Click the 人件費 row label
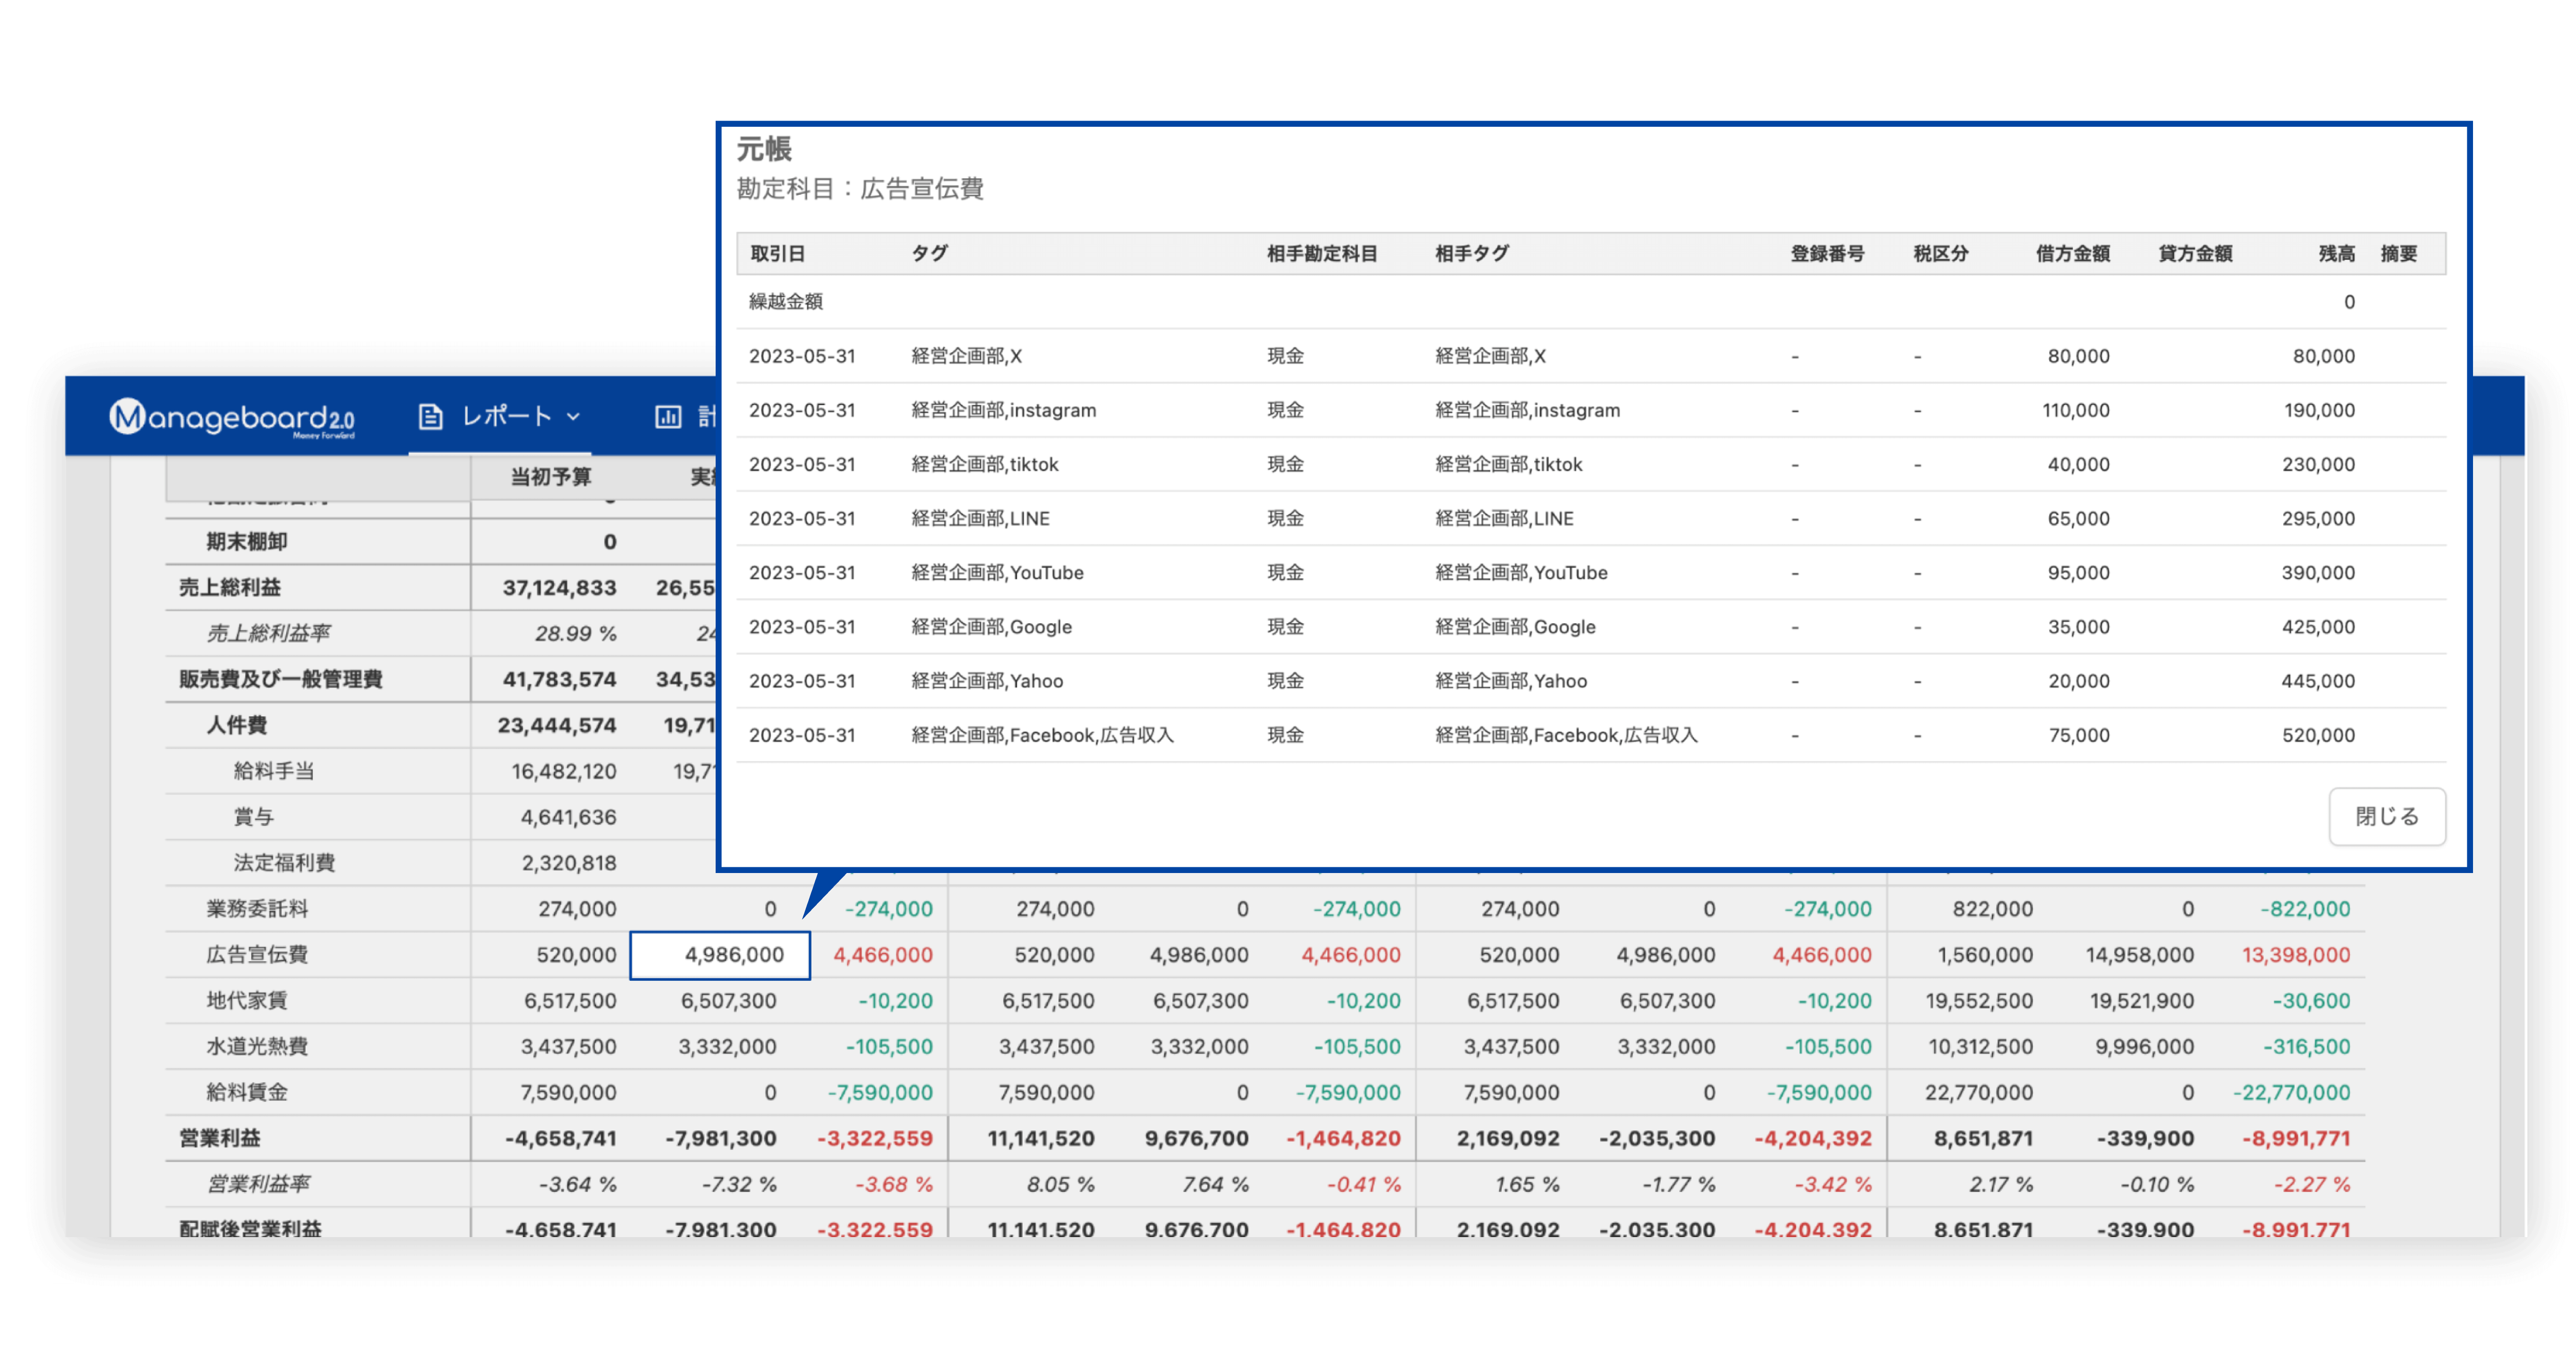 [x=237, y=725]
